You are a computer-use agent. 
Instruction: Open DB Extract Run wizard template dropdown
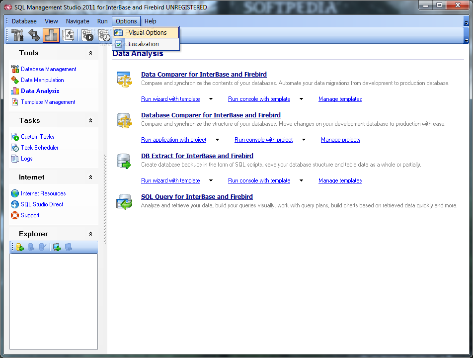(x=211, y=180)
